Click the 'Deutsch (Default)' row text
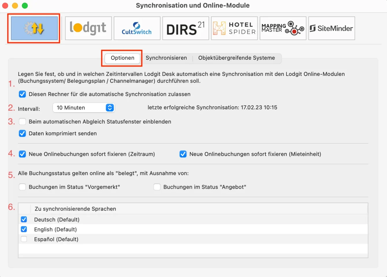 tap(57, 220)
